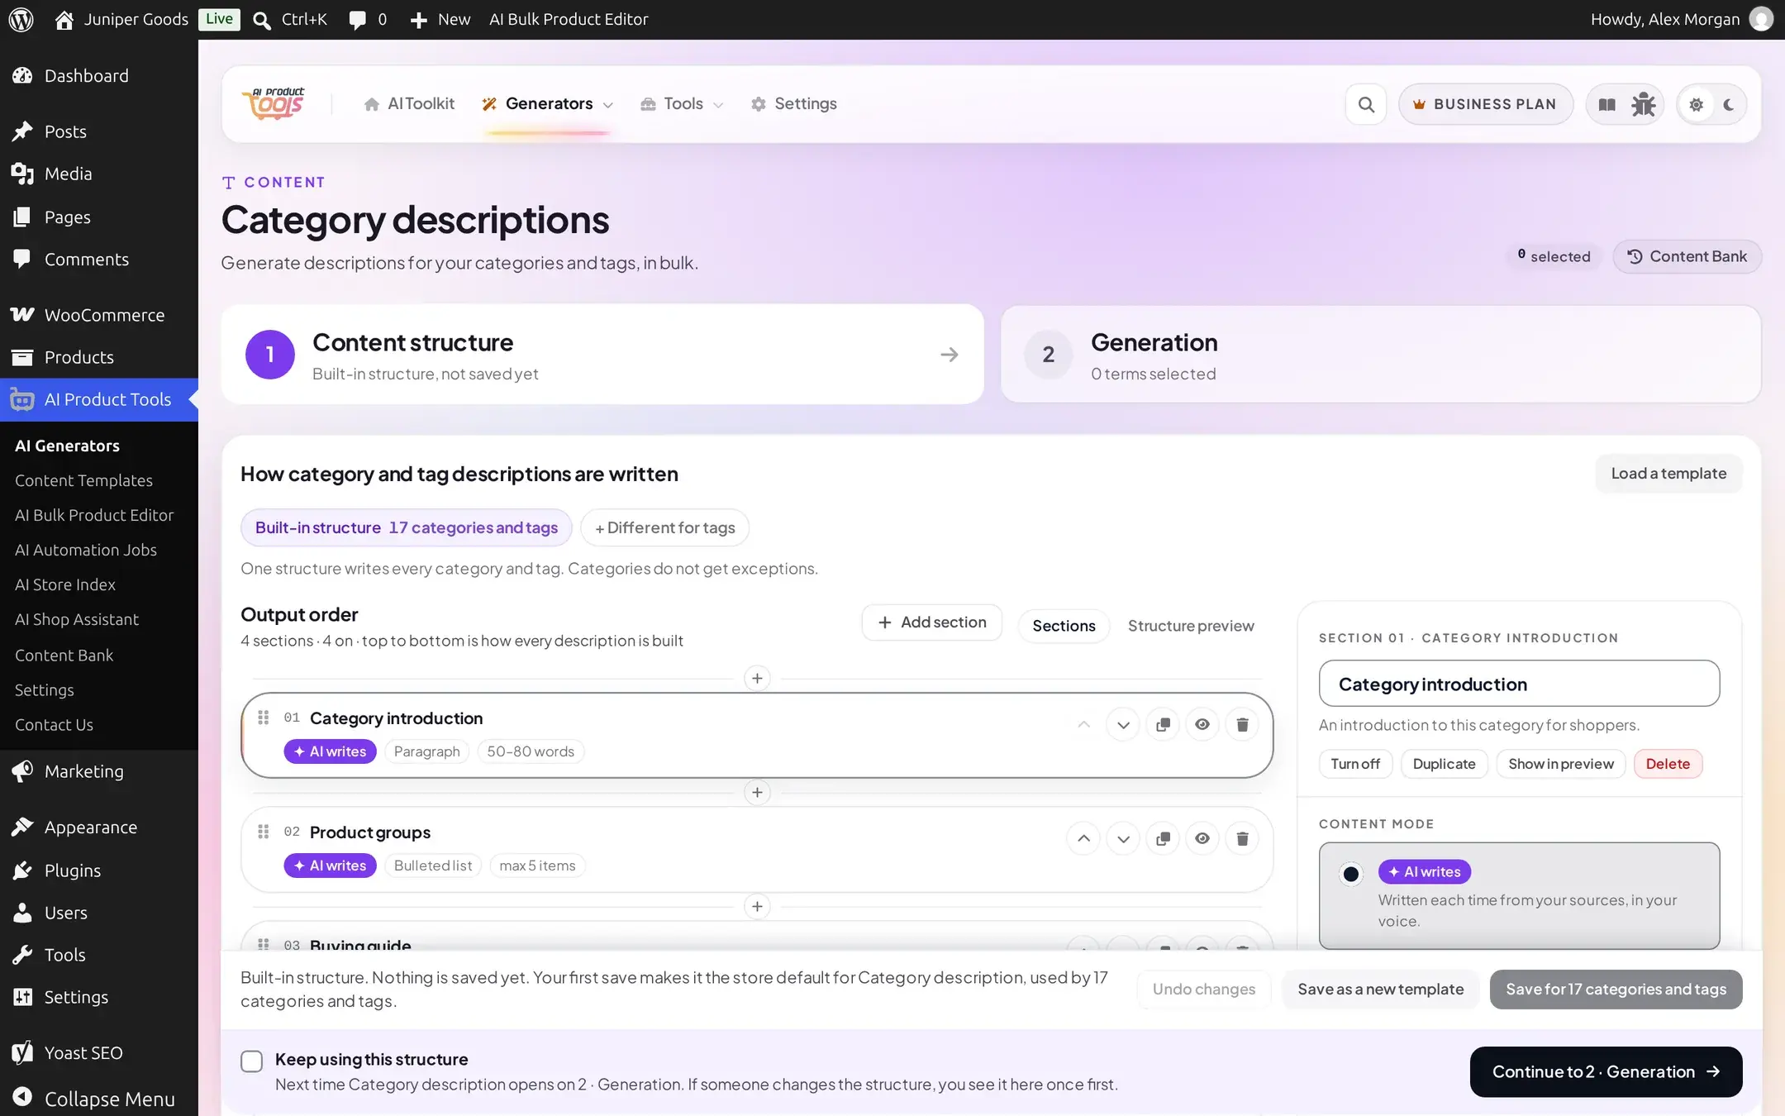The height and width of the screenshot is (1116, 1785).
Task: Open the documentation book icon
Action: (1606, 104)
